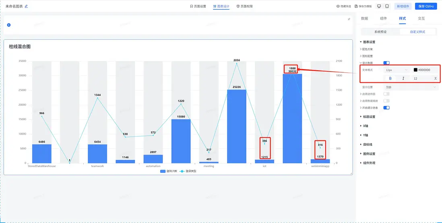Switch to the 组件 panel tab
Viewport: 442px width, 223px height.
(x=383, y=18)
